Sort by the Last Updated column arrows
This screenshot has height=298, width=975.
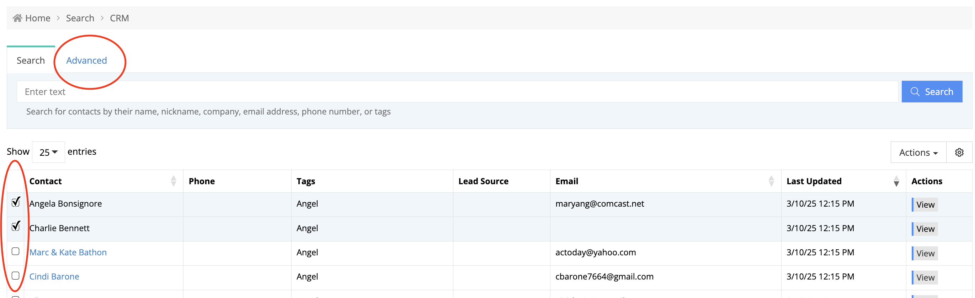click(896, 181)
